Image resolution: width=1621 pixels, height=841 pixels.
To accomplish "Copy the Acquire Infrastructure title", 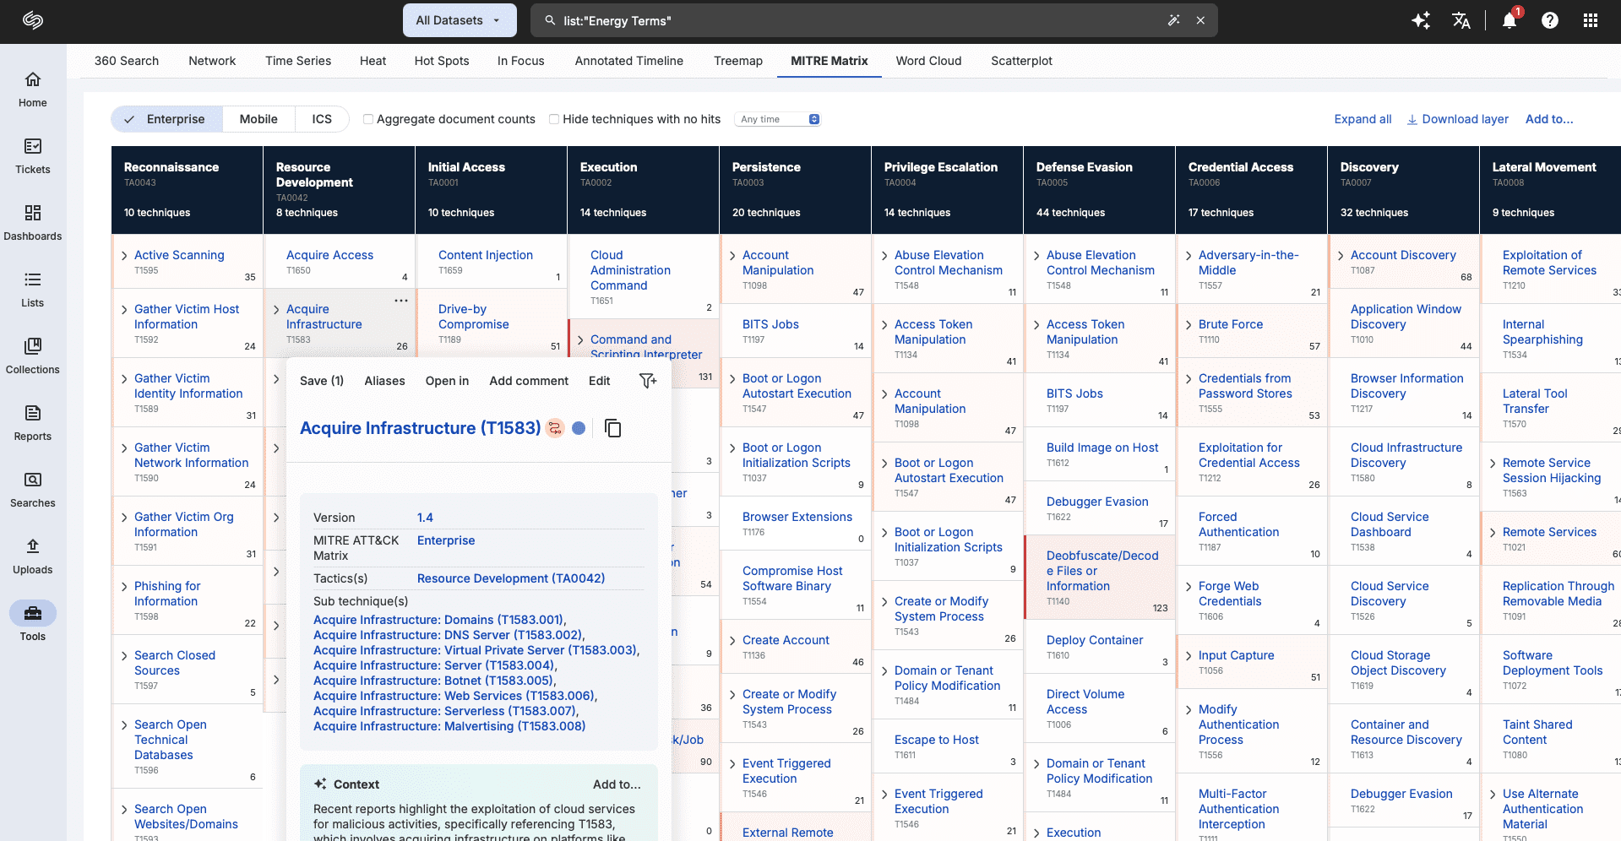I will (x=613, y=429).
